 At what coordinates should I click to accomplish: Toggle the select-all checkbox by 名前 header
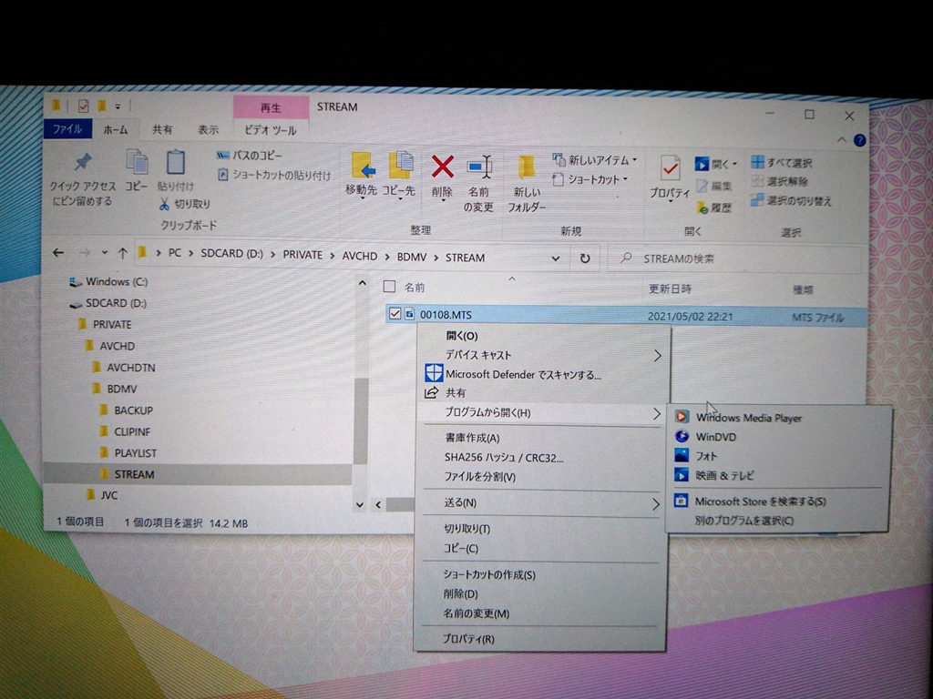point(389,287)
